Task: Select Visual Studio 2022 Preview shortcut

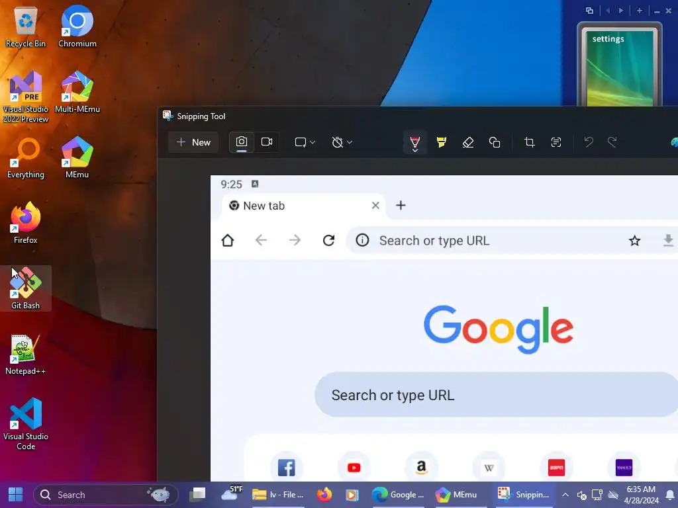Action: click(x=26, y=97)
